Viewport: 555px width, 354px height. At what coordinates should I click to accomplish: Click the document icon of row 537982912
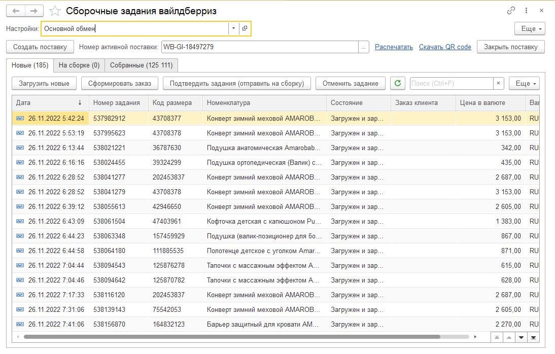[x=20, y=118]
